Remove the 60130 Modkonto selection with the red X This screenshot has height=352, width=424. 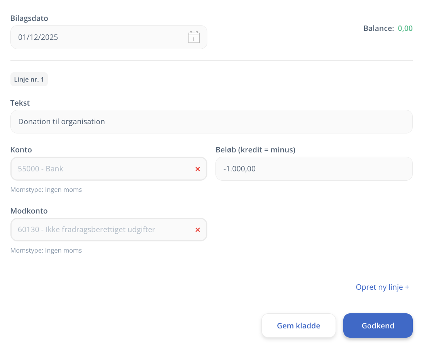click(x=198, y=230)
